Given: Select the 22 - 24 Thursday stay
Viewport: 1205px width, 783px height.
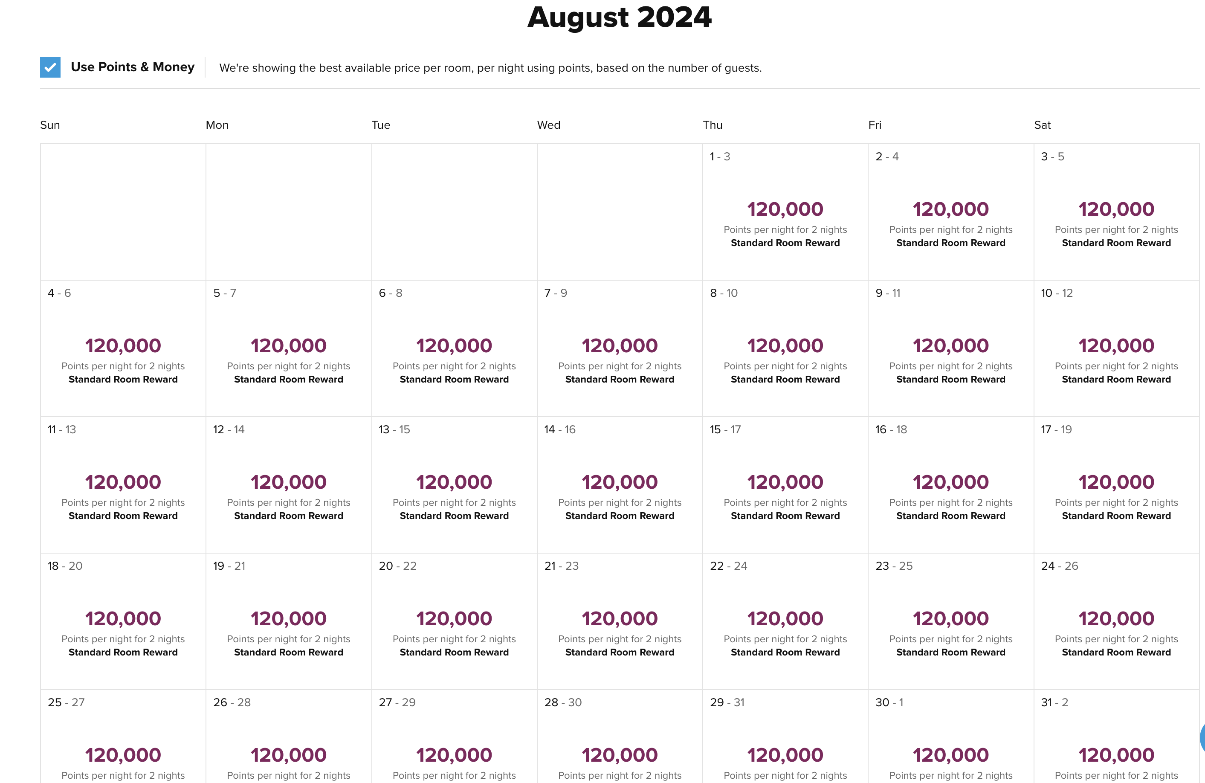Looking at the screenshot, I should (x=785, y=621).
